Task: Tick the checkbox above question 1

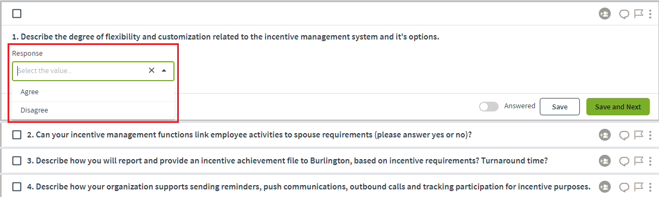Action: click(17, 14)
